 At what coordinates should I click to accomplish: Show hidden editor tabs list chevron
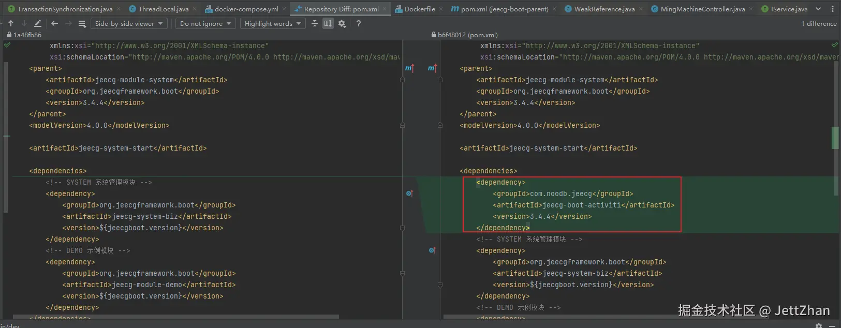(x=818, y=9)
